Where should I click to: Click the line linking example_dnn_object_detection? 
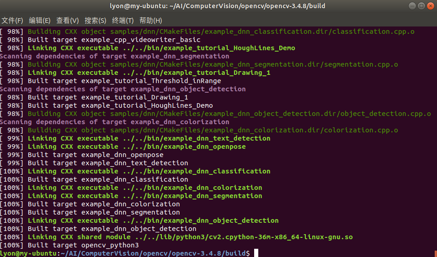139,220
